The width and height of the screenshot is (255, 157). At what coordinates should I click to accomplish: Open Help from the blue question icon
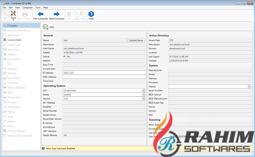point(91,16)
